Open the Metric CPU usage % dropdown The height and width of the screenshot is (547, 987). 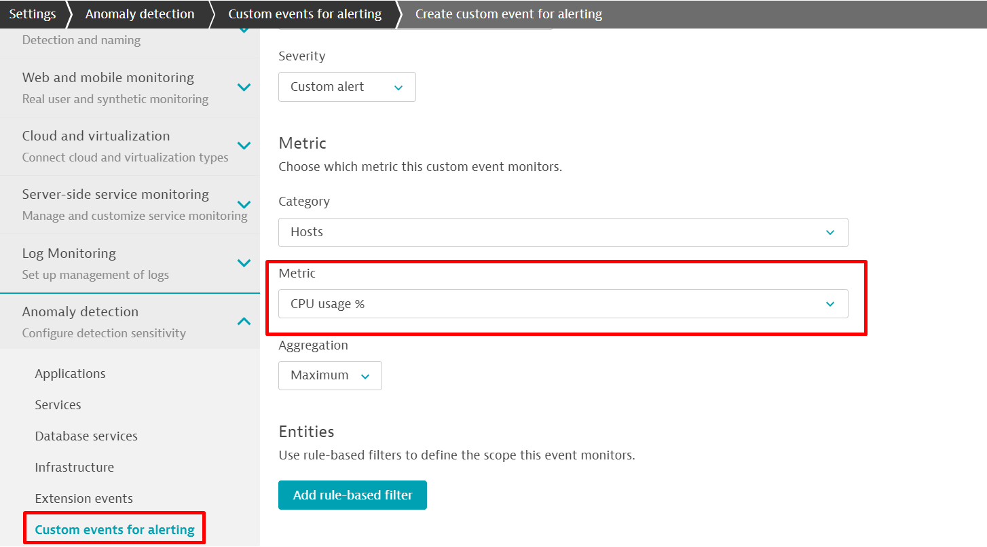563,304
